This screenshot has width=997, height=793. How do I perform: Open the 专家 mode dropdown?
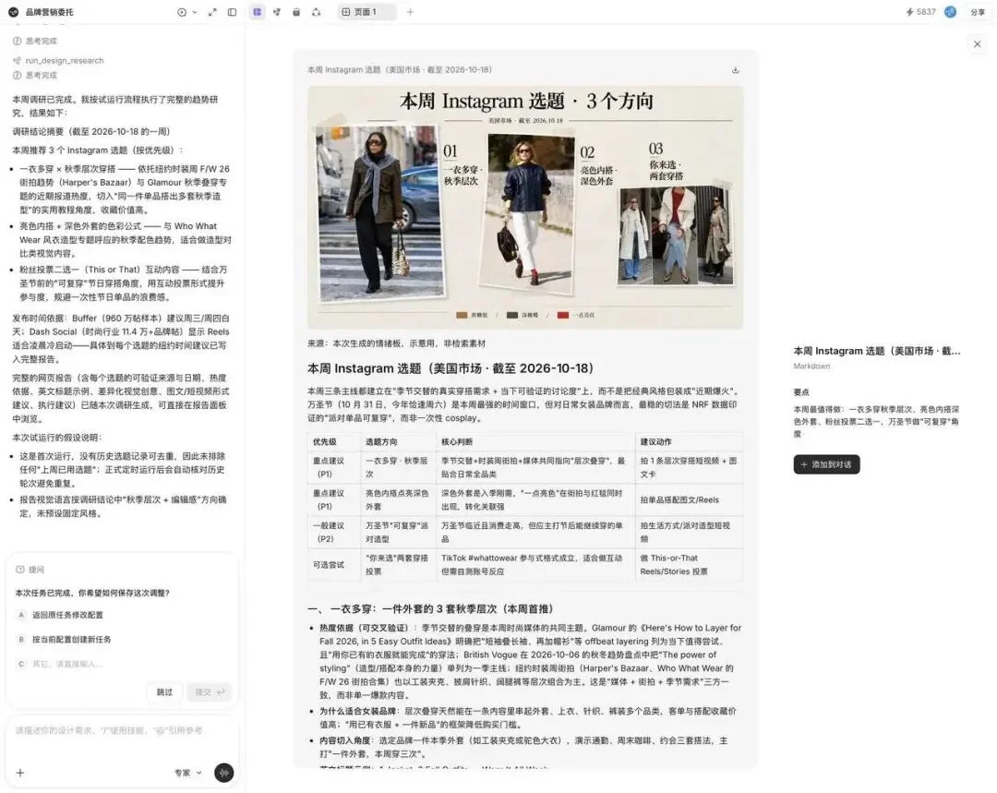point(188,773)
